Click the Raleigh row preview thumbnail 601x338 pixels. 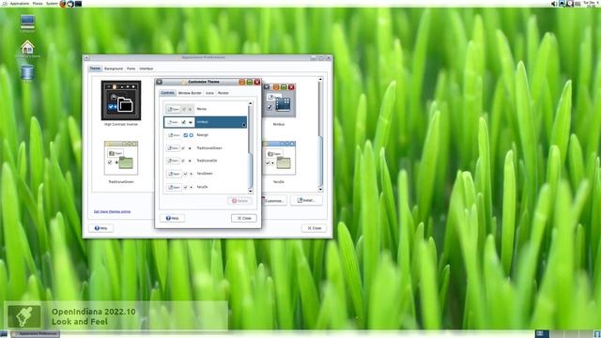click(180, 135)
